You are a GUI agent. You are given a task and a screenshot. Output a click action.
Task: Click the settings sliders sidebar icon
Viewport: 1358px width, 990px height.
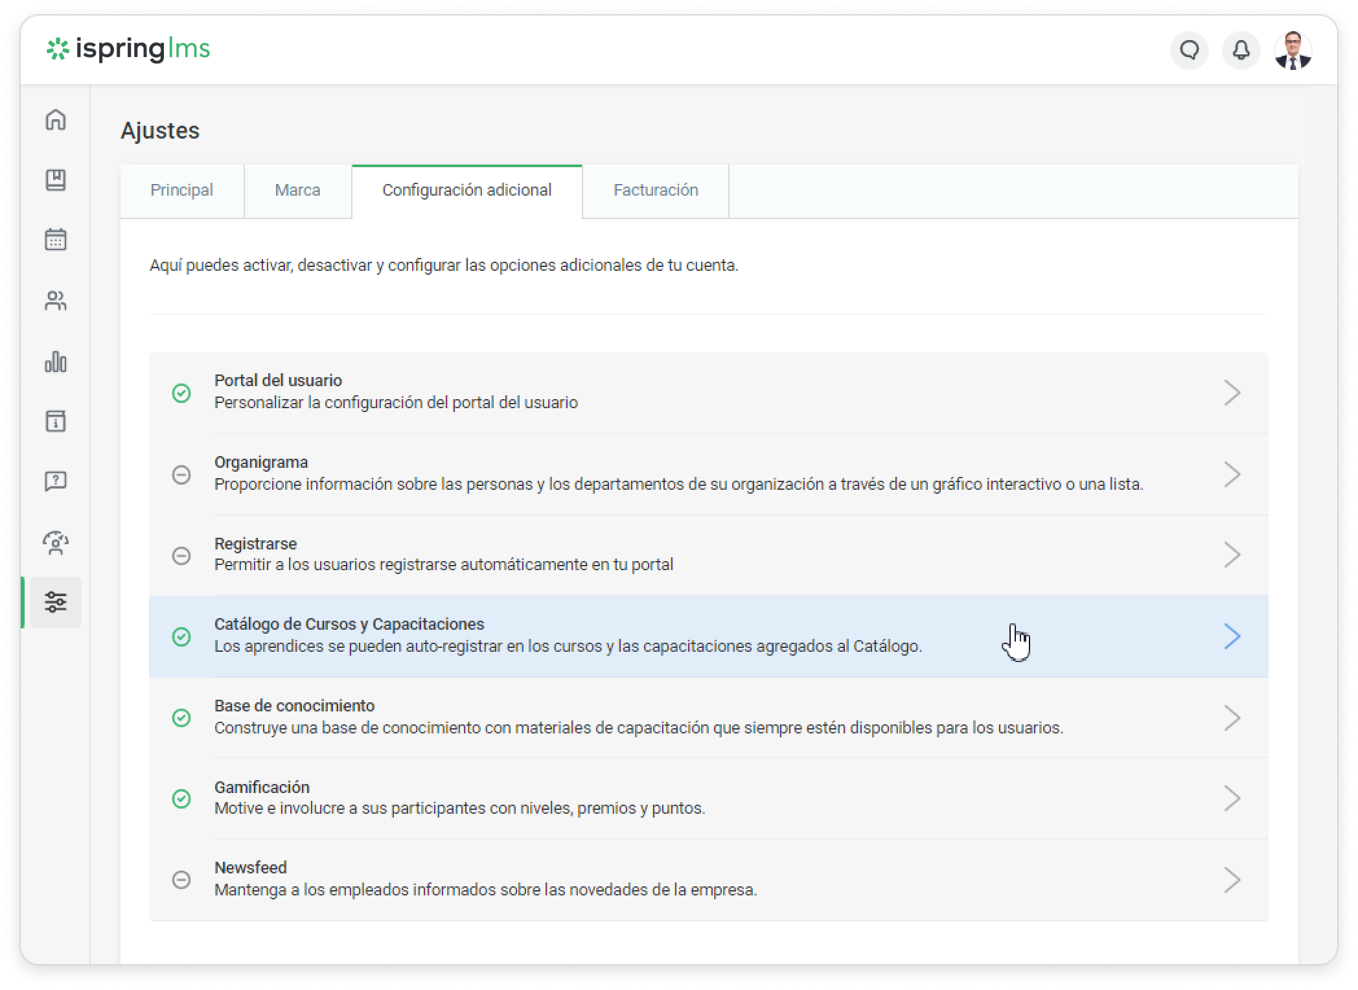56,602
